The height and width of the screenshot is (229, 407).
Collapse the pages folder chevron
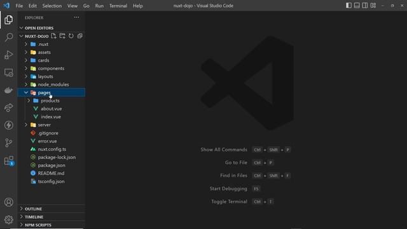(x=26, y=92)
